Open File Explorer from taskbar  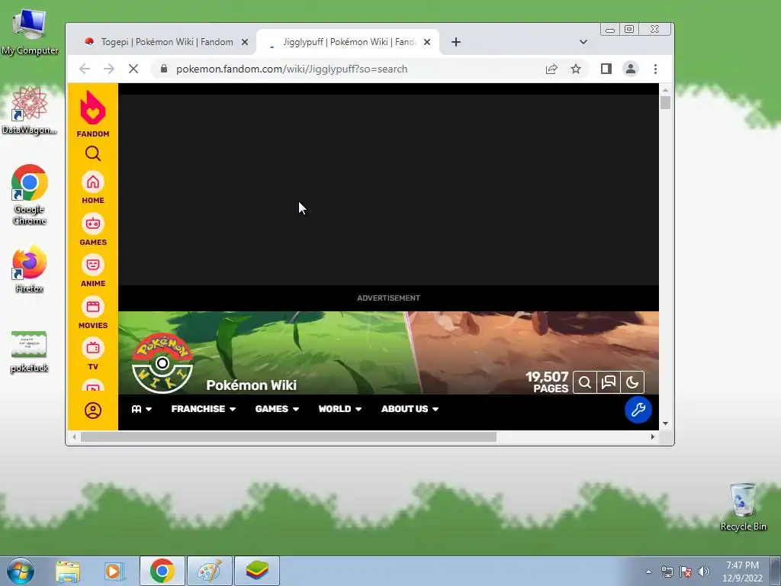[68, 571]
